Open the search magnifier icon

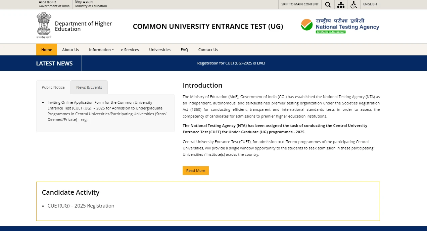[328, 4]
